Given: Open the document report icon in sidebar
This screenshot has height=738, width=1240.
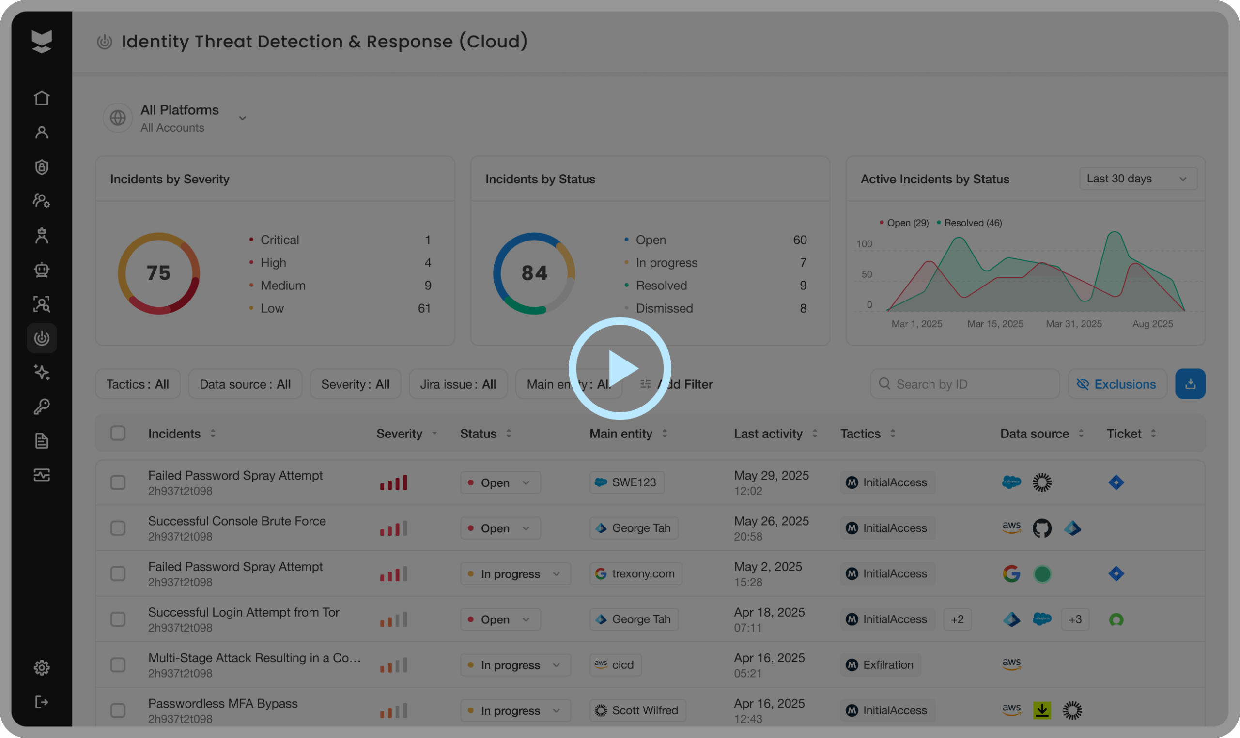Looking at the screenshot, I should coord(42,440).
